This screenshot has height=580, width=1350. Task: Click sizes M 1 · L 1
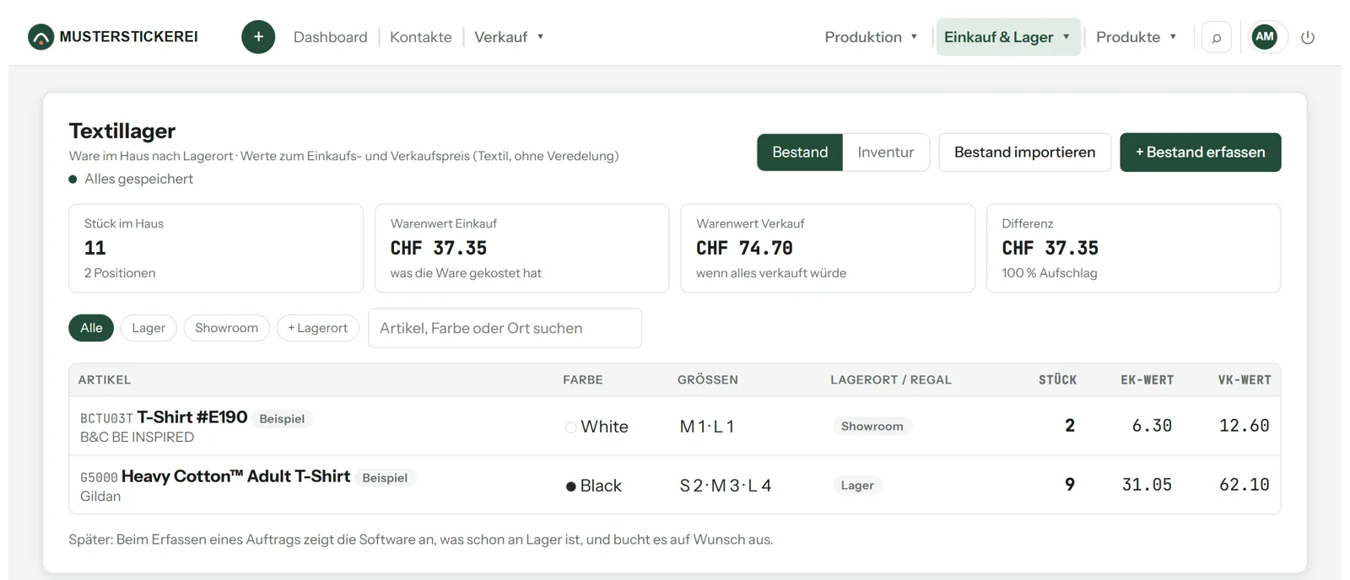coord(707,427)
